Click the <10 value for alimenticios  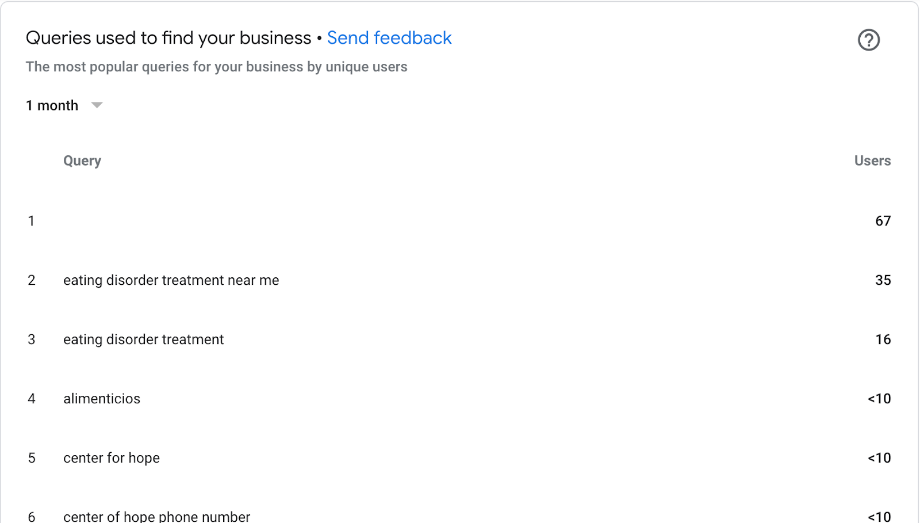879,399
